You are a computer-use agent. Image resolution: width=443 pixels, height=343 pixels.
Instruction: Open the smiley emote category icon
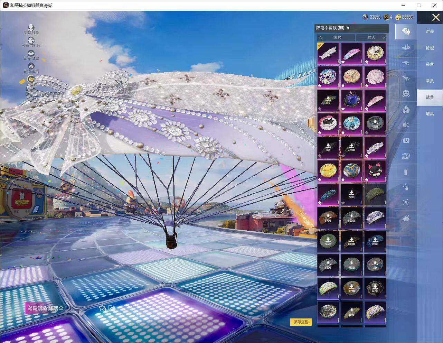(x=406, y=94)
